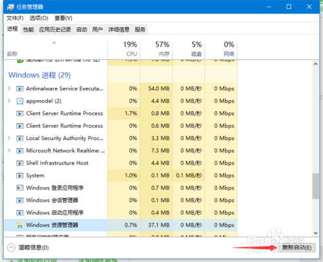Click the 54.0 MB memory value
The width and height of the screenshot is (323, 262).
coord(159,88)
